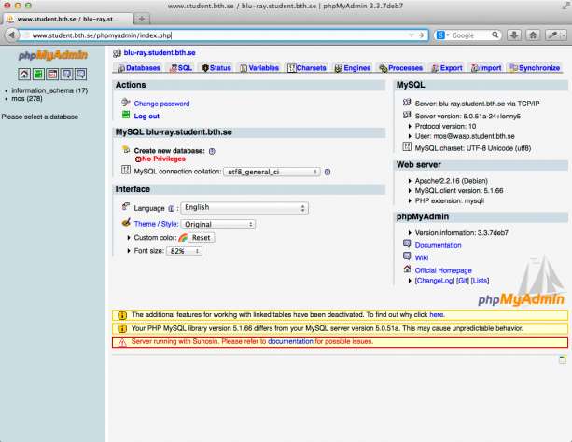This screenshot has height=442, width=572.
Task: Click the browser downloads arrow icon
Action: pyautogui.click(x=514, y=35)
